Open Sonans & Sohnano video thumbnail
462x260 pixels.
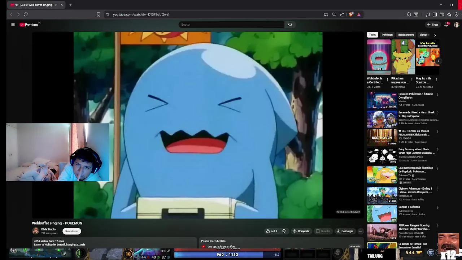click(x=382, y=214)
